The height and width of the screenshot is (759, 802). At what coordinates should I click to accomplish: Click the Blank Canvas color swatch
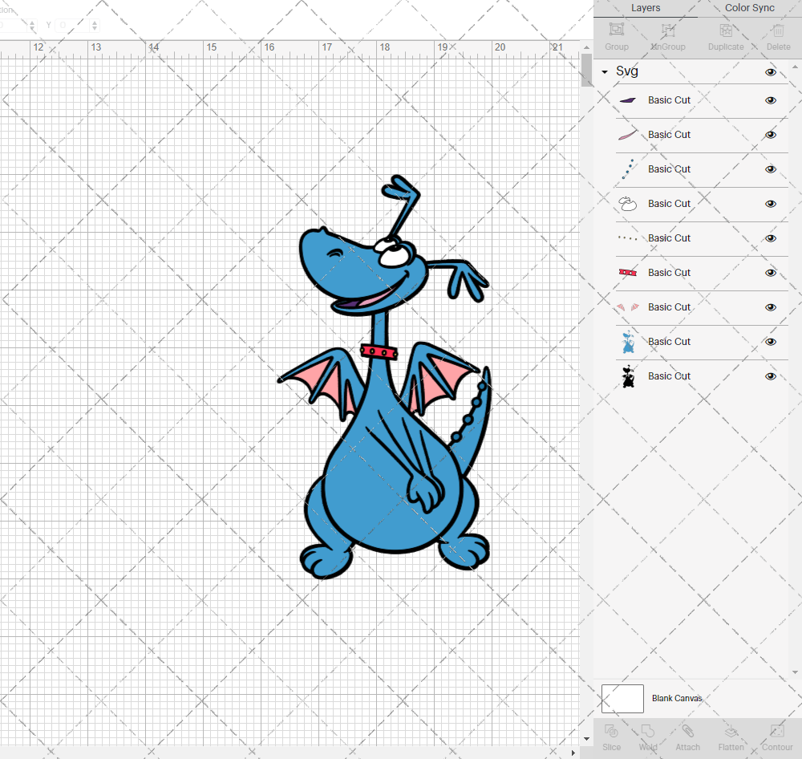(x=622, y=699)
